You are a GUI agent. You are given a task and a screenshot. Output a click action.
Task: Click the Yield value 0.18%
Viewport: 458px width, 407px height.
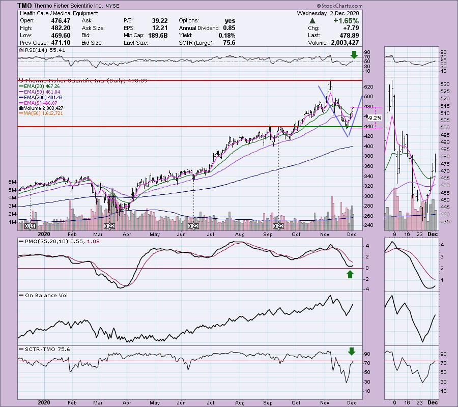point(227,35)
